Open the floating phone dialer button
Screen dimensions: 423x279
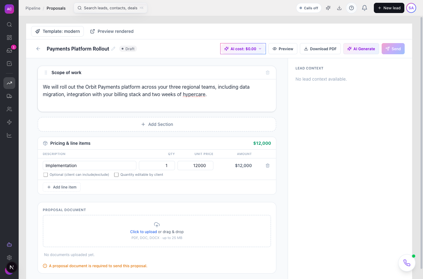[x=407, y=263]
